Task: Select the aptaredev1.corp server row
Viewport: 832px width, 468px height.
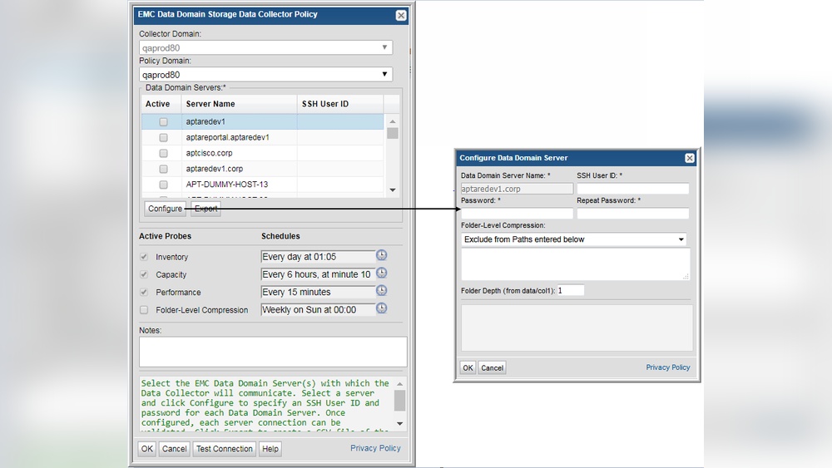Action: point(262,169)
